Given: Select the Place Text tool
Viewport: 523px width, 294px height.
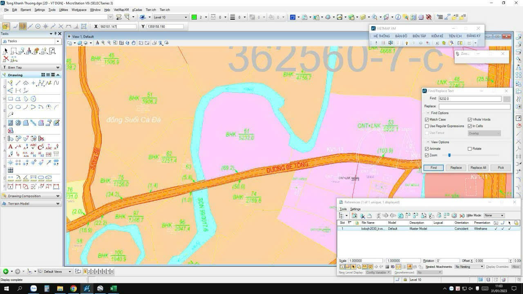Looking at the screenshot, I should click(11, 147).
